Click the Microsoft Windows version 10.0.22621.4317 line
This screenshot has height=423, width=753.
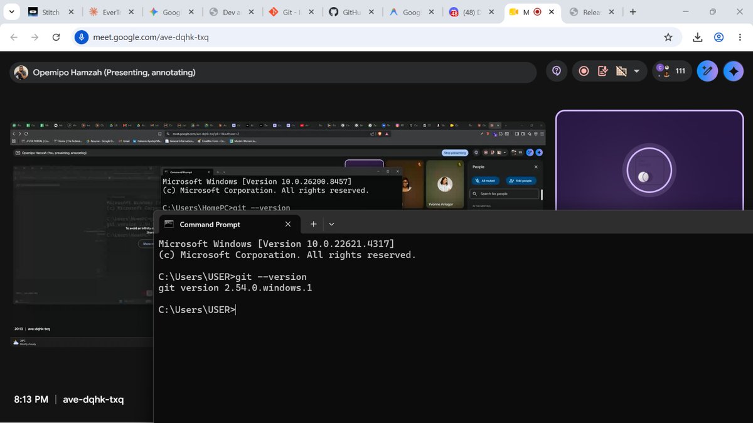[276, 244]
